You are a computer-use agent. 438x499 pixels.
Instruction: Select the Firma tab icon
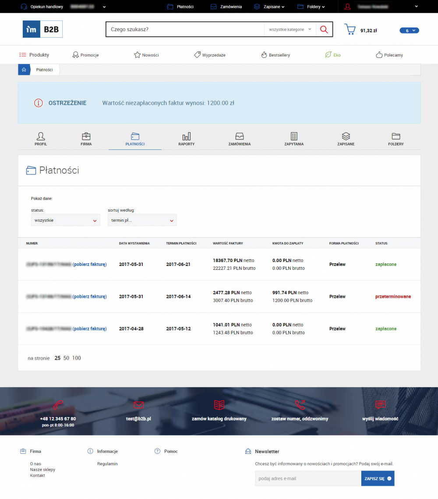86,136
